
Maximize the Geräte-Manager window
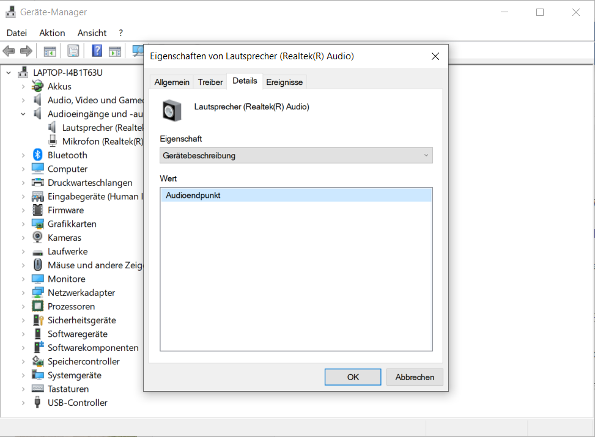click(540, 12)
